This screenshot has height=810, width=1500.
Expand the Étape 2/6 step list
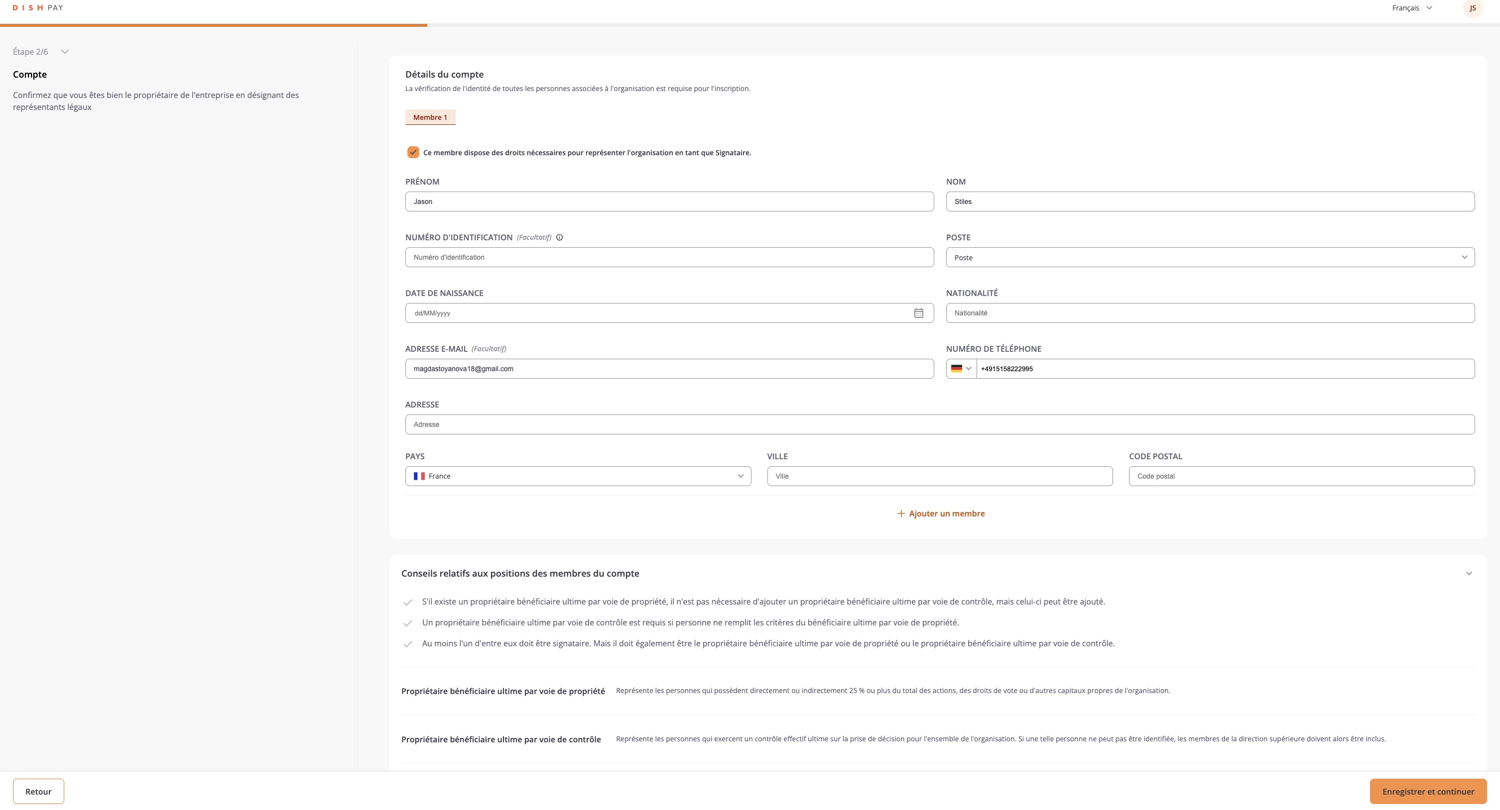point(41,52)
